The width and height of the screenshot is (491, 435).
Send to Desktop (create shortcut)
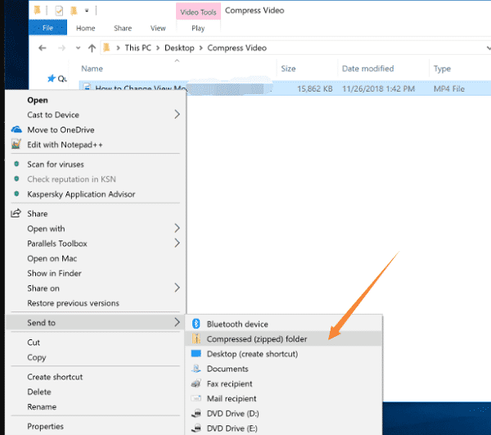point(284,354)
